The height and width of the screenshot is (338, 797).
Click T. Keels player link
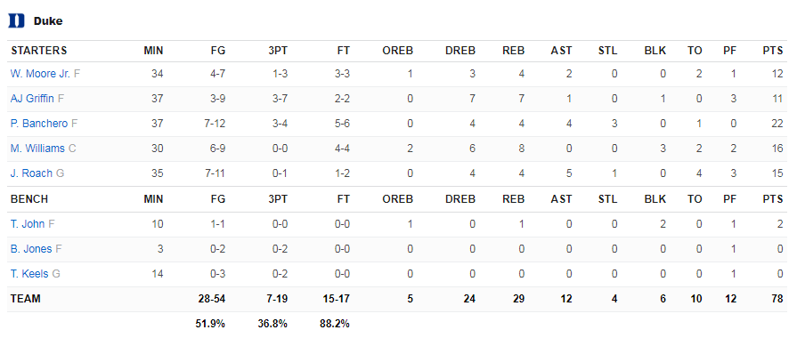pyautogui.click(x=29, y=274)
